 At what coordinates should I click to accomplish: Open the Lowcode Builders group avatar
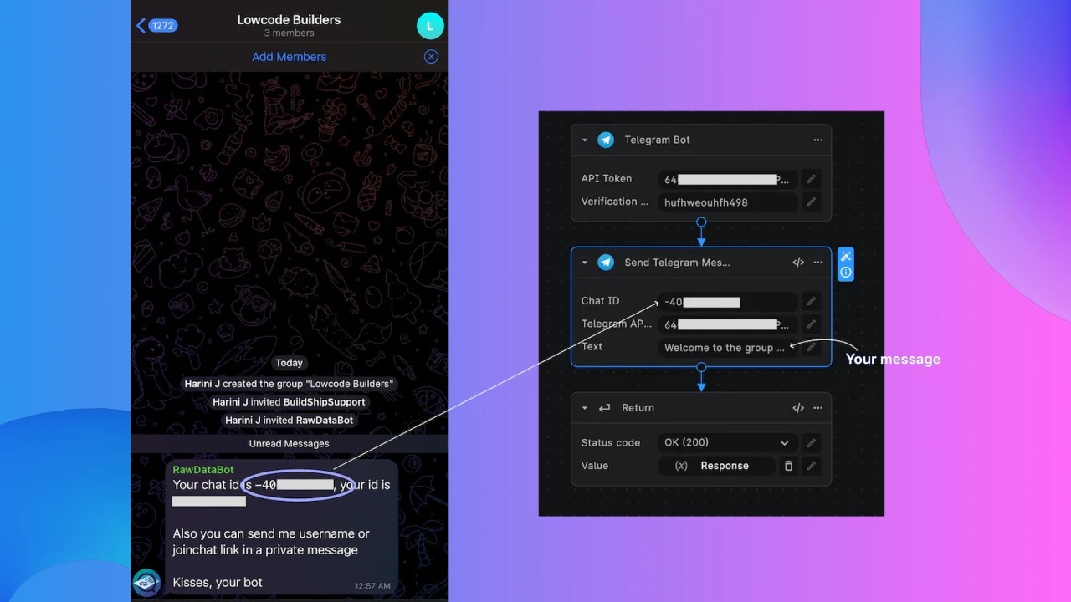(430, 26)
